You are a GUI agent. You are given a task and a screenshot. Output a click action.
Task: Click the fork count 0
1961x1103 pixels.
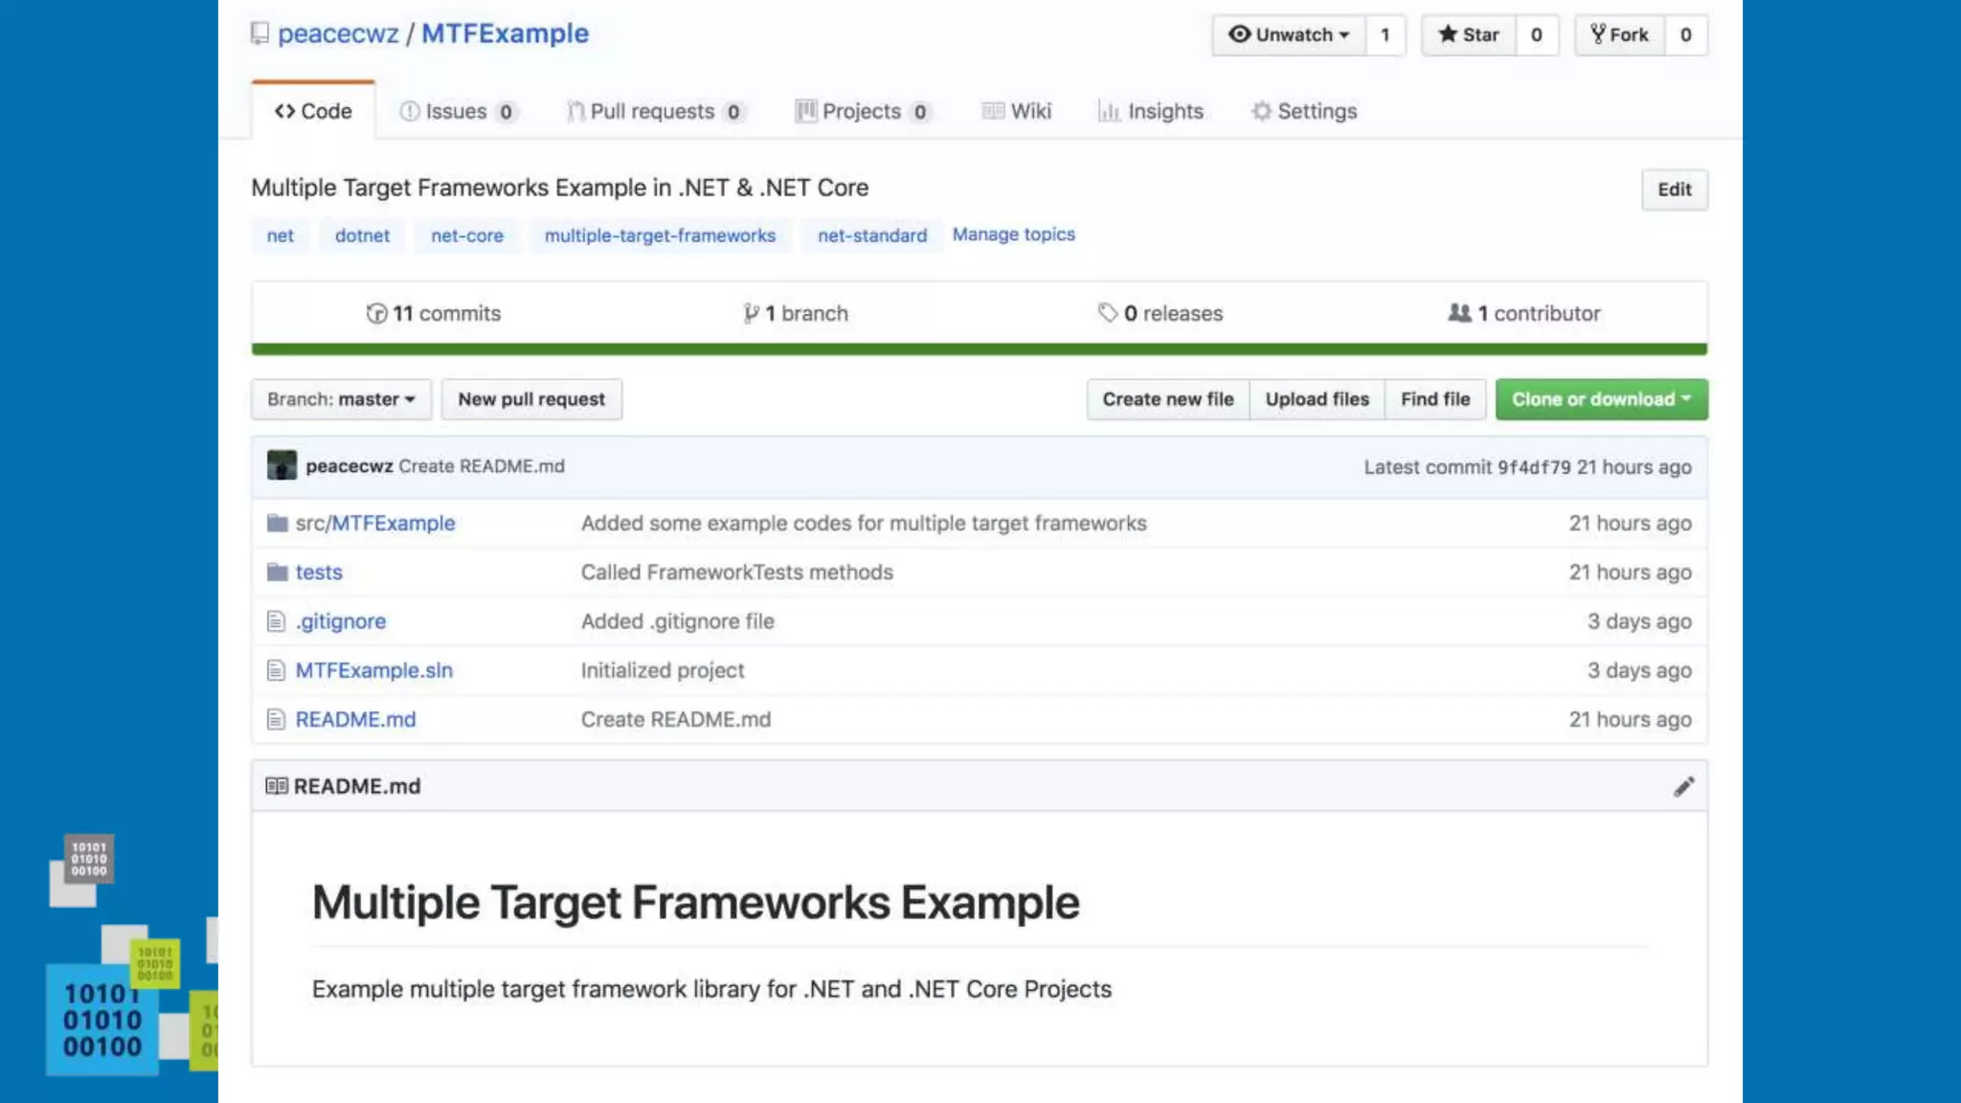1685,34
